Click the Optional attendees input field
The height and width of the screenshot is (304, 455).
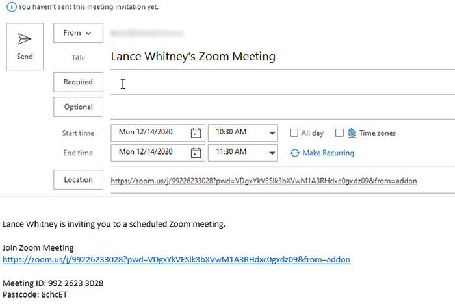(x=279, y=107)
